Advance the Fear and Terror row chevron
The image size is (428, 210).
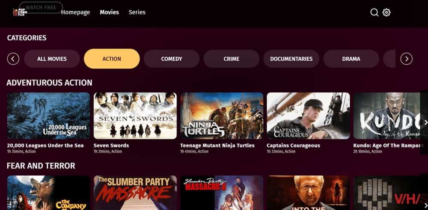point(425,205)
